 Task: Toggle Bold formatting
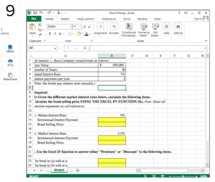(50, 34)
